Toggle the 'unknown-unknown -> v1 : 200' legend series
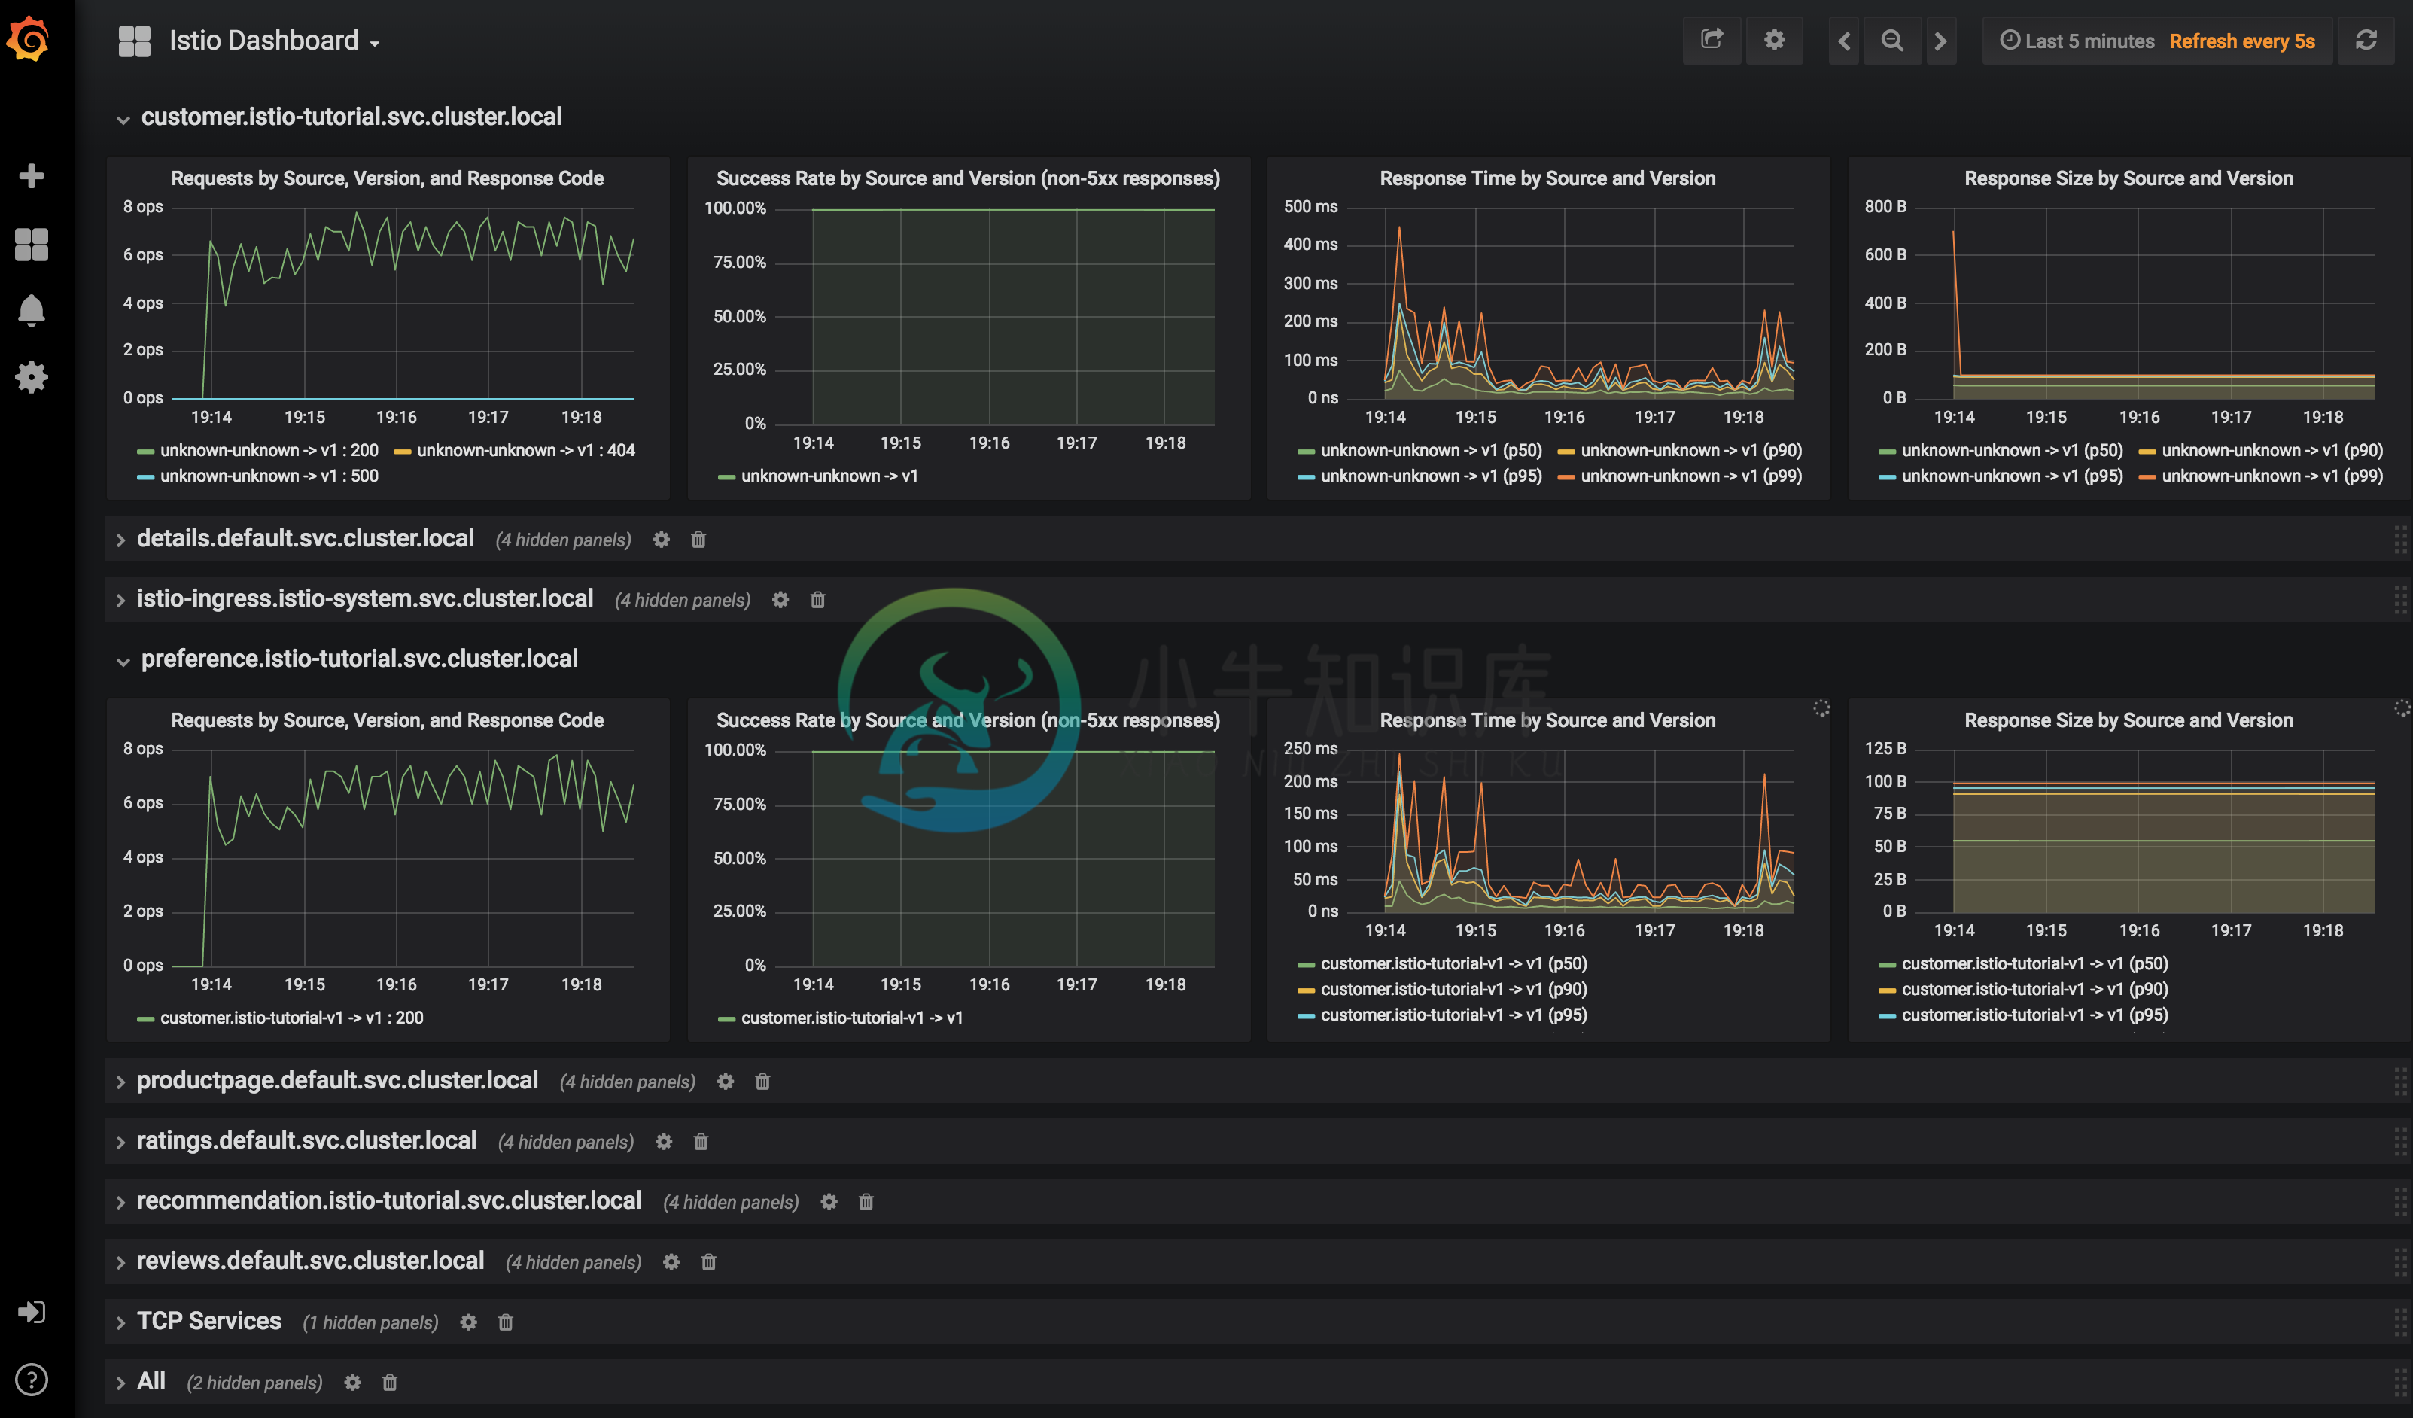 click(269, 450)
